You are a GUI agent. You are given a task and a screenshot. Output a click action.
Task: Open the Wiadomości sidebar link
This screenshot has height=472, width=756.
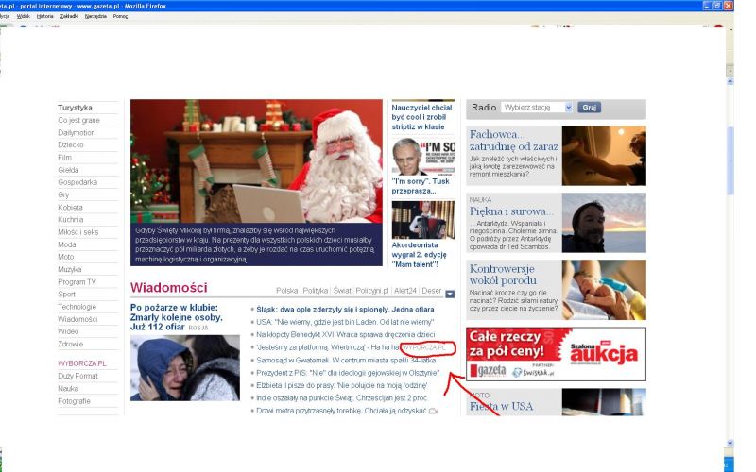point(77,319)
